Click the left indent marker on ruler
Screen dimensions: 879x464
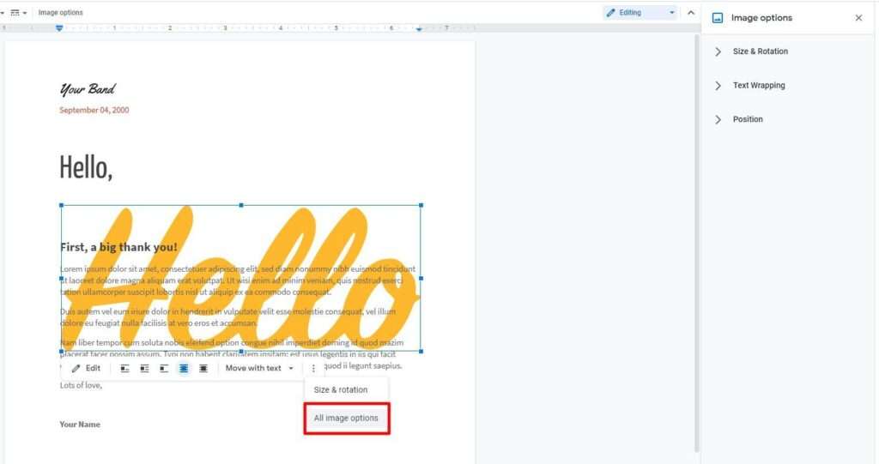click(59, 28)
